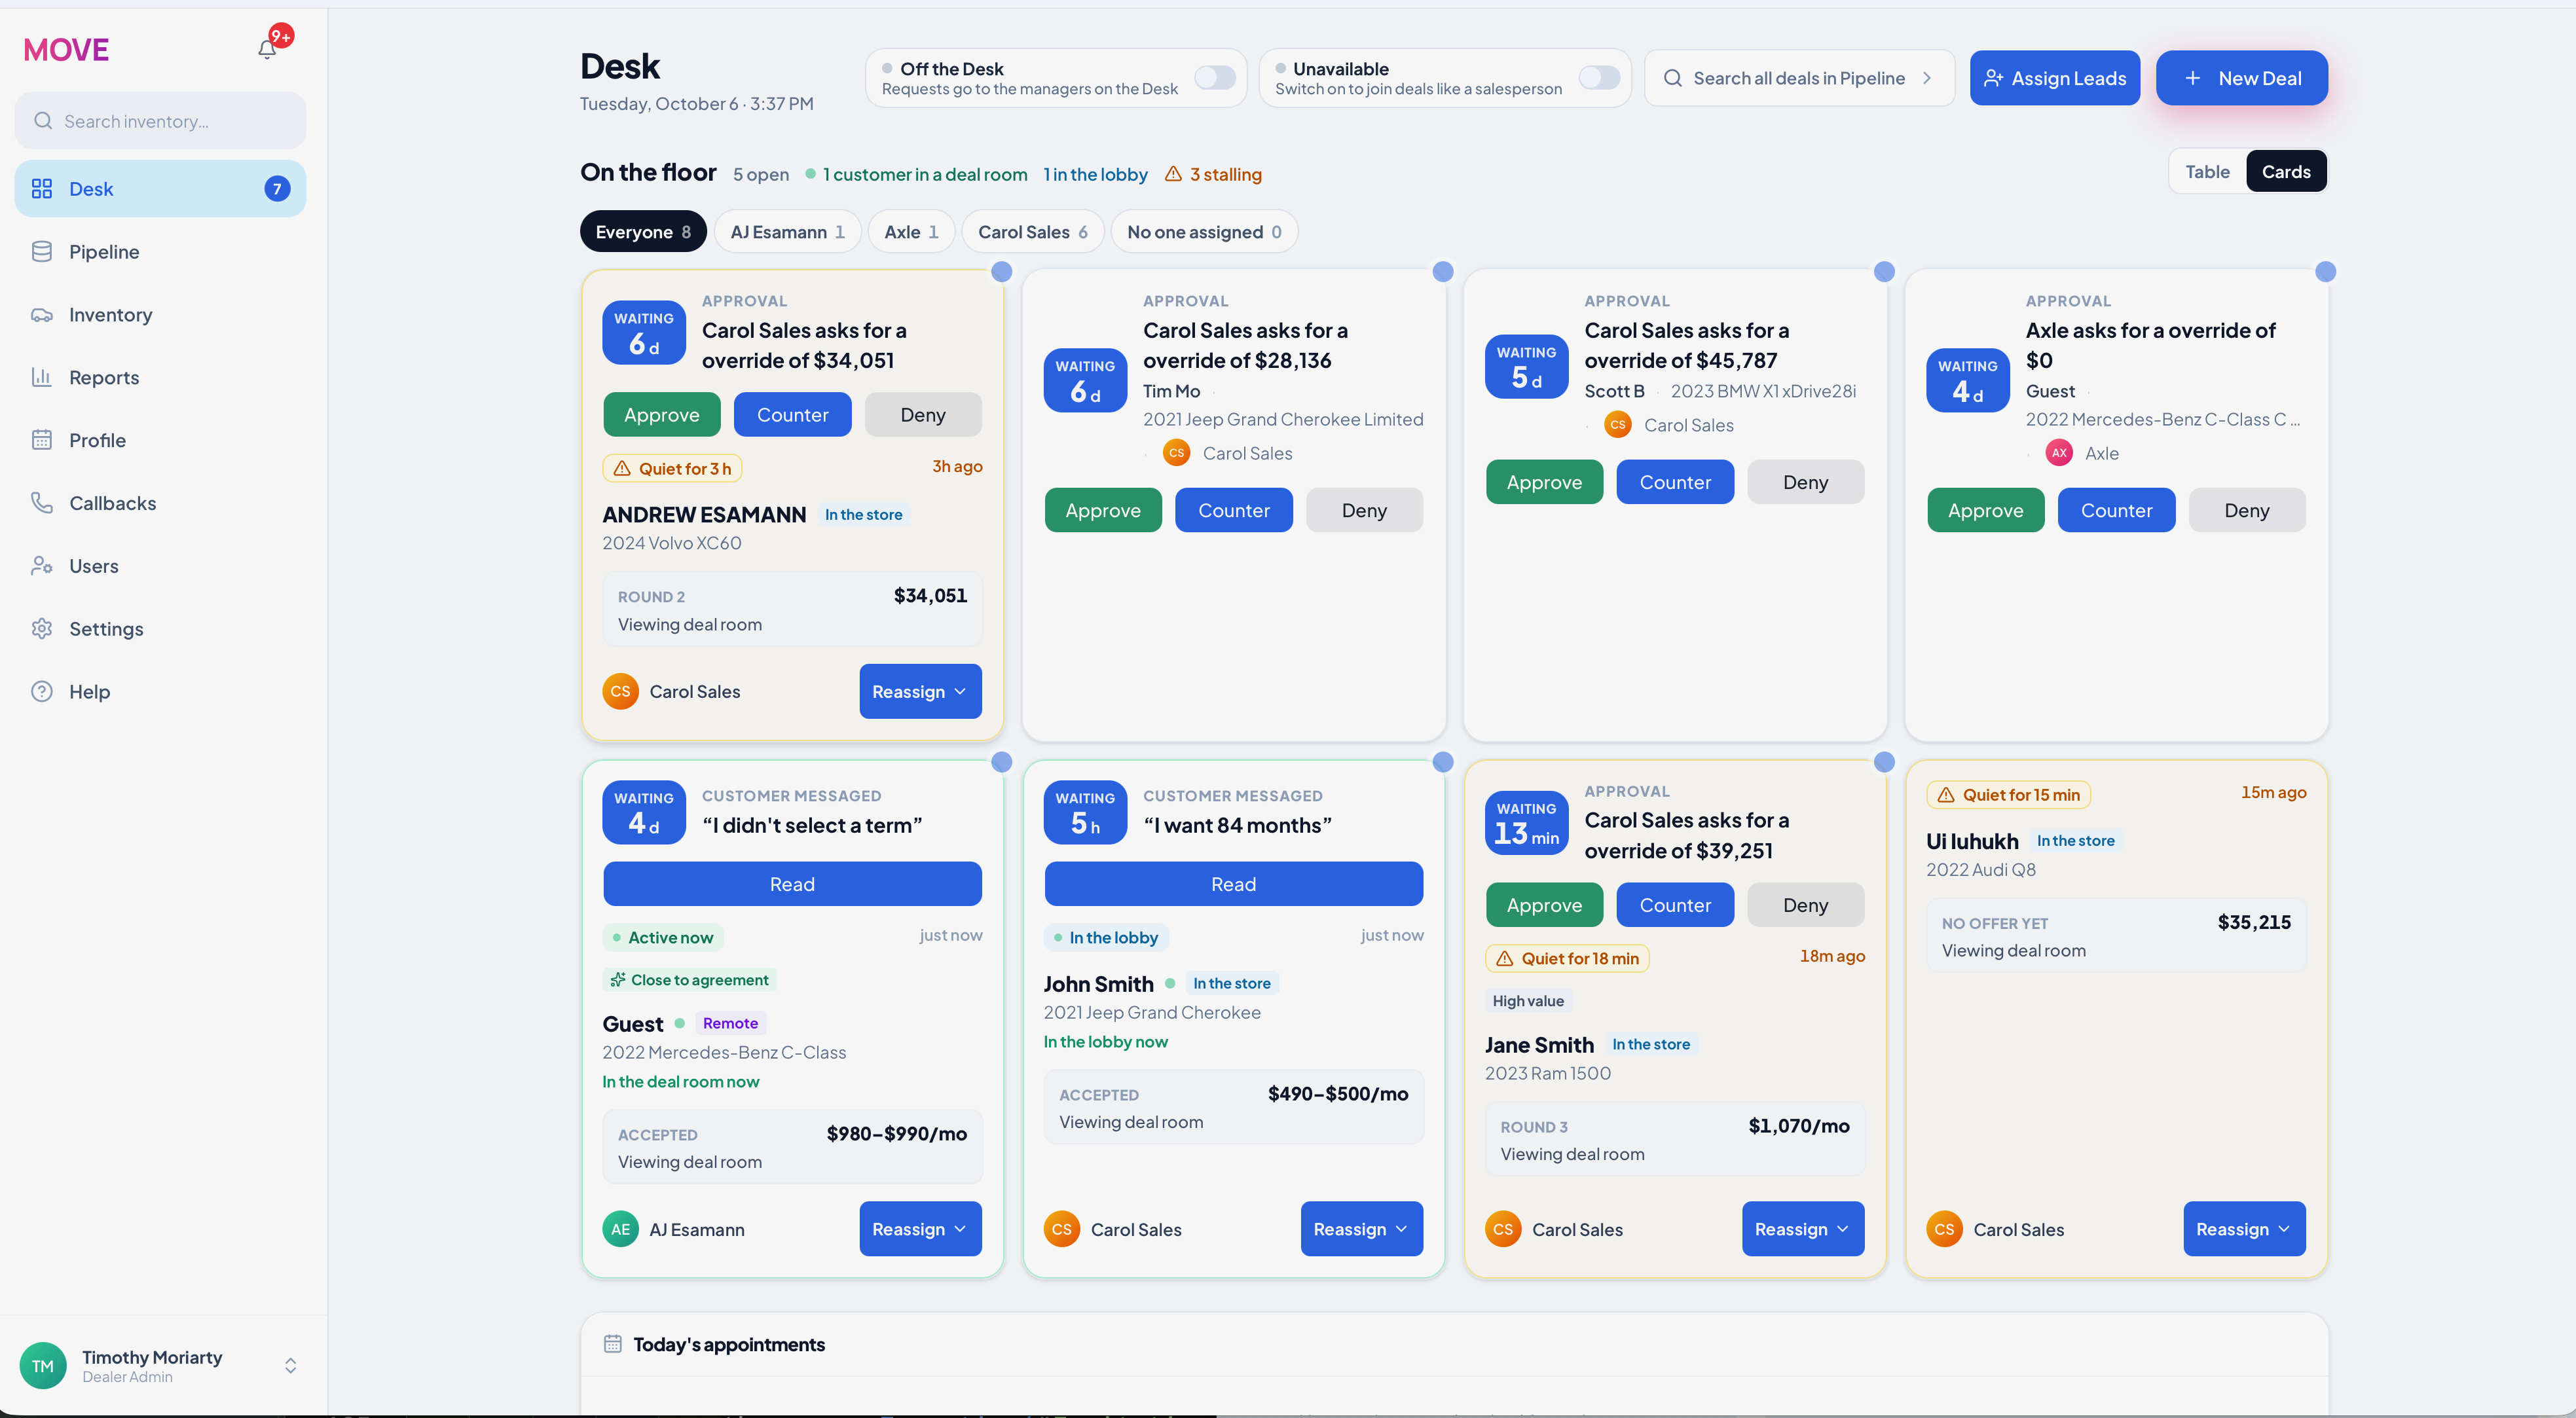Open the notifications bell
The height and width of the screenshot is (1418, 2576).
pos(267,49)
